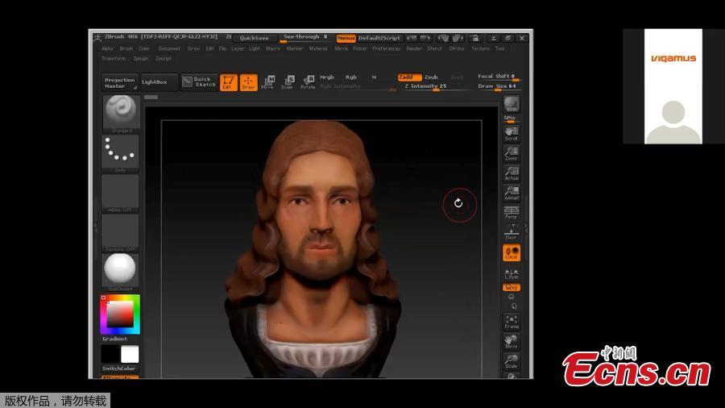
Task: Show canvas at Actual size
Action: click(511, 173)
